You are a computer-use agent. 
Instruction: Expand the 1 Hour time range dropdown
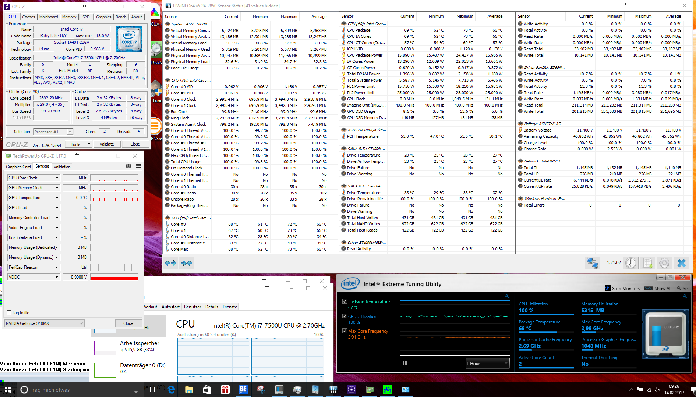click(x=487, y=364)
